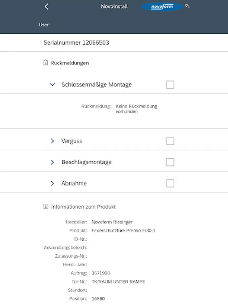228x304 pixels.
Task: Select the Abnahme row label
Action: tap(74, 183)
